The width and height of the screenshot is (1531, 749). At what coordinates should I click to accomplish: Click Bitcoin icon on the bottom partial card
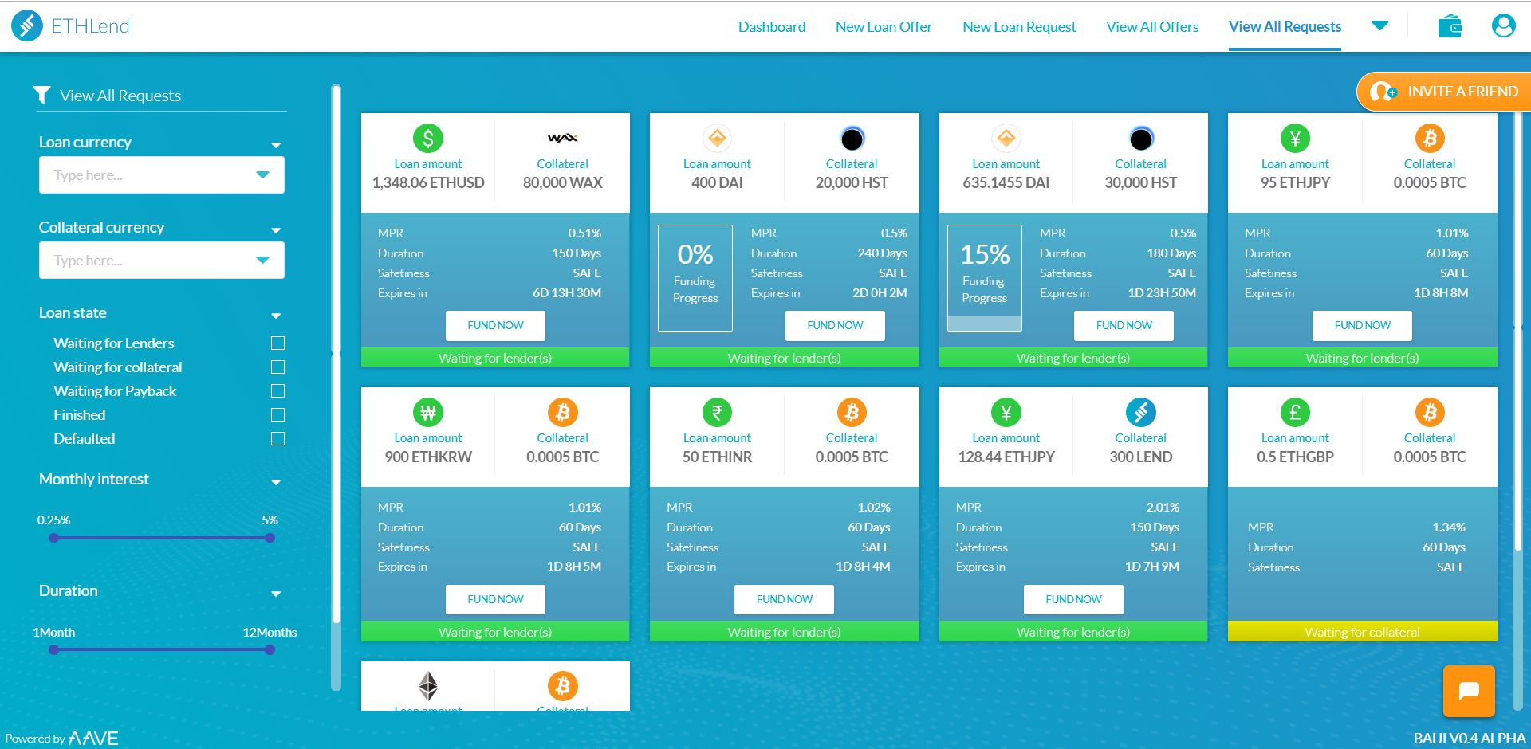coord(562,686)
